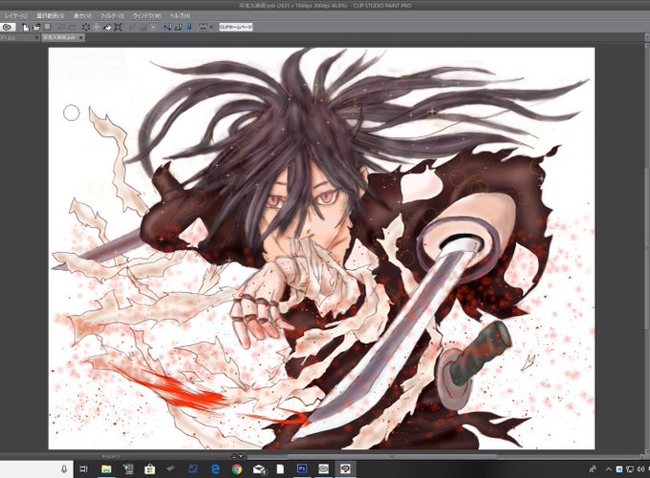Click the Invert selection toolbar icon
The image size is (650, 478).
(143, 28)
